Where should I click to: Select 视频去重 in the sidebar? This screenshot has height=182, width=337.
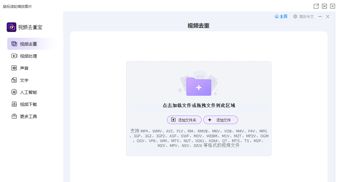pyautogui.click(x=28, y=44)
